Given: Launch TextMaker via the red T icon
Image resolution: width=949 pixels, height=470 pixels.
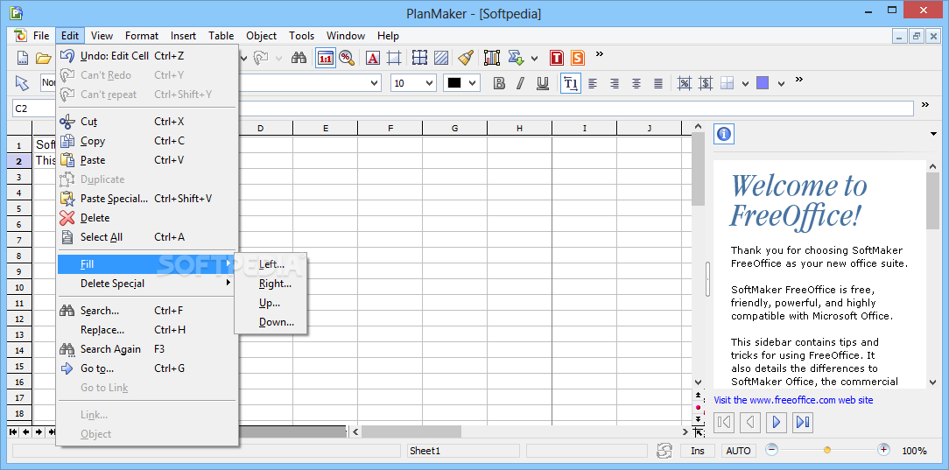Looking at the screenshot, I should click(x=557, y=58).
